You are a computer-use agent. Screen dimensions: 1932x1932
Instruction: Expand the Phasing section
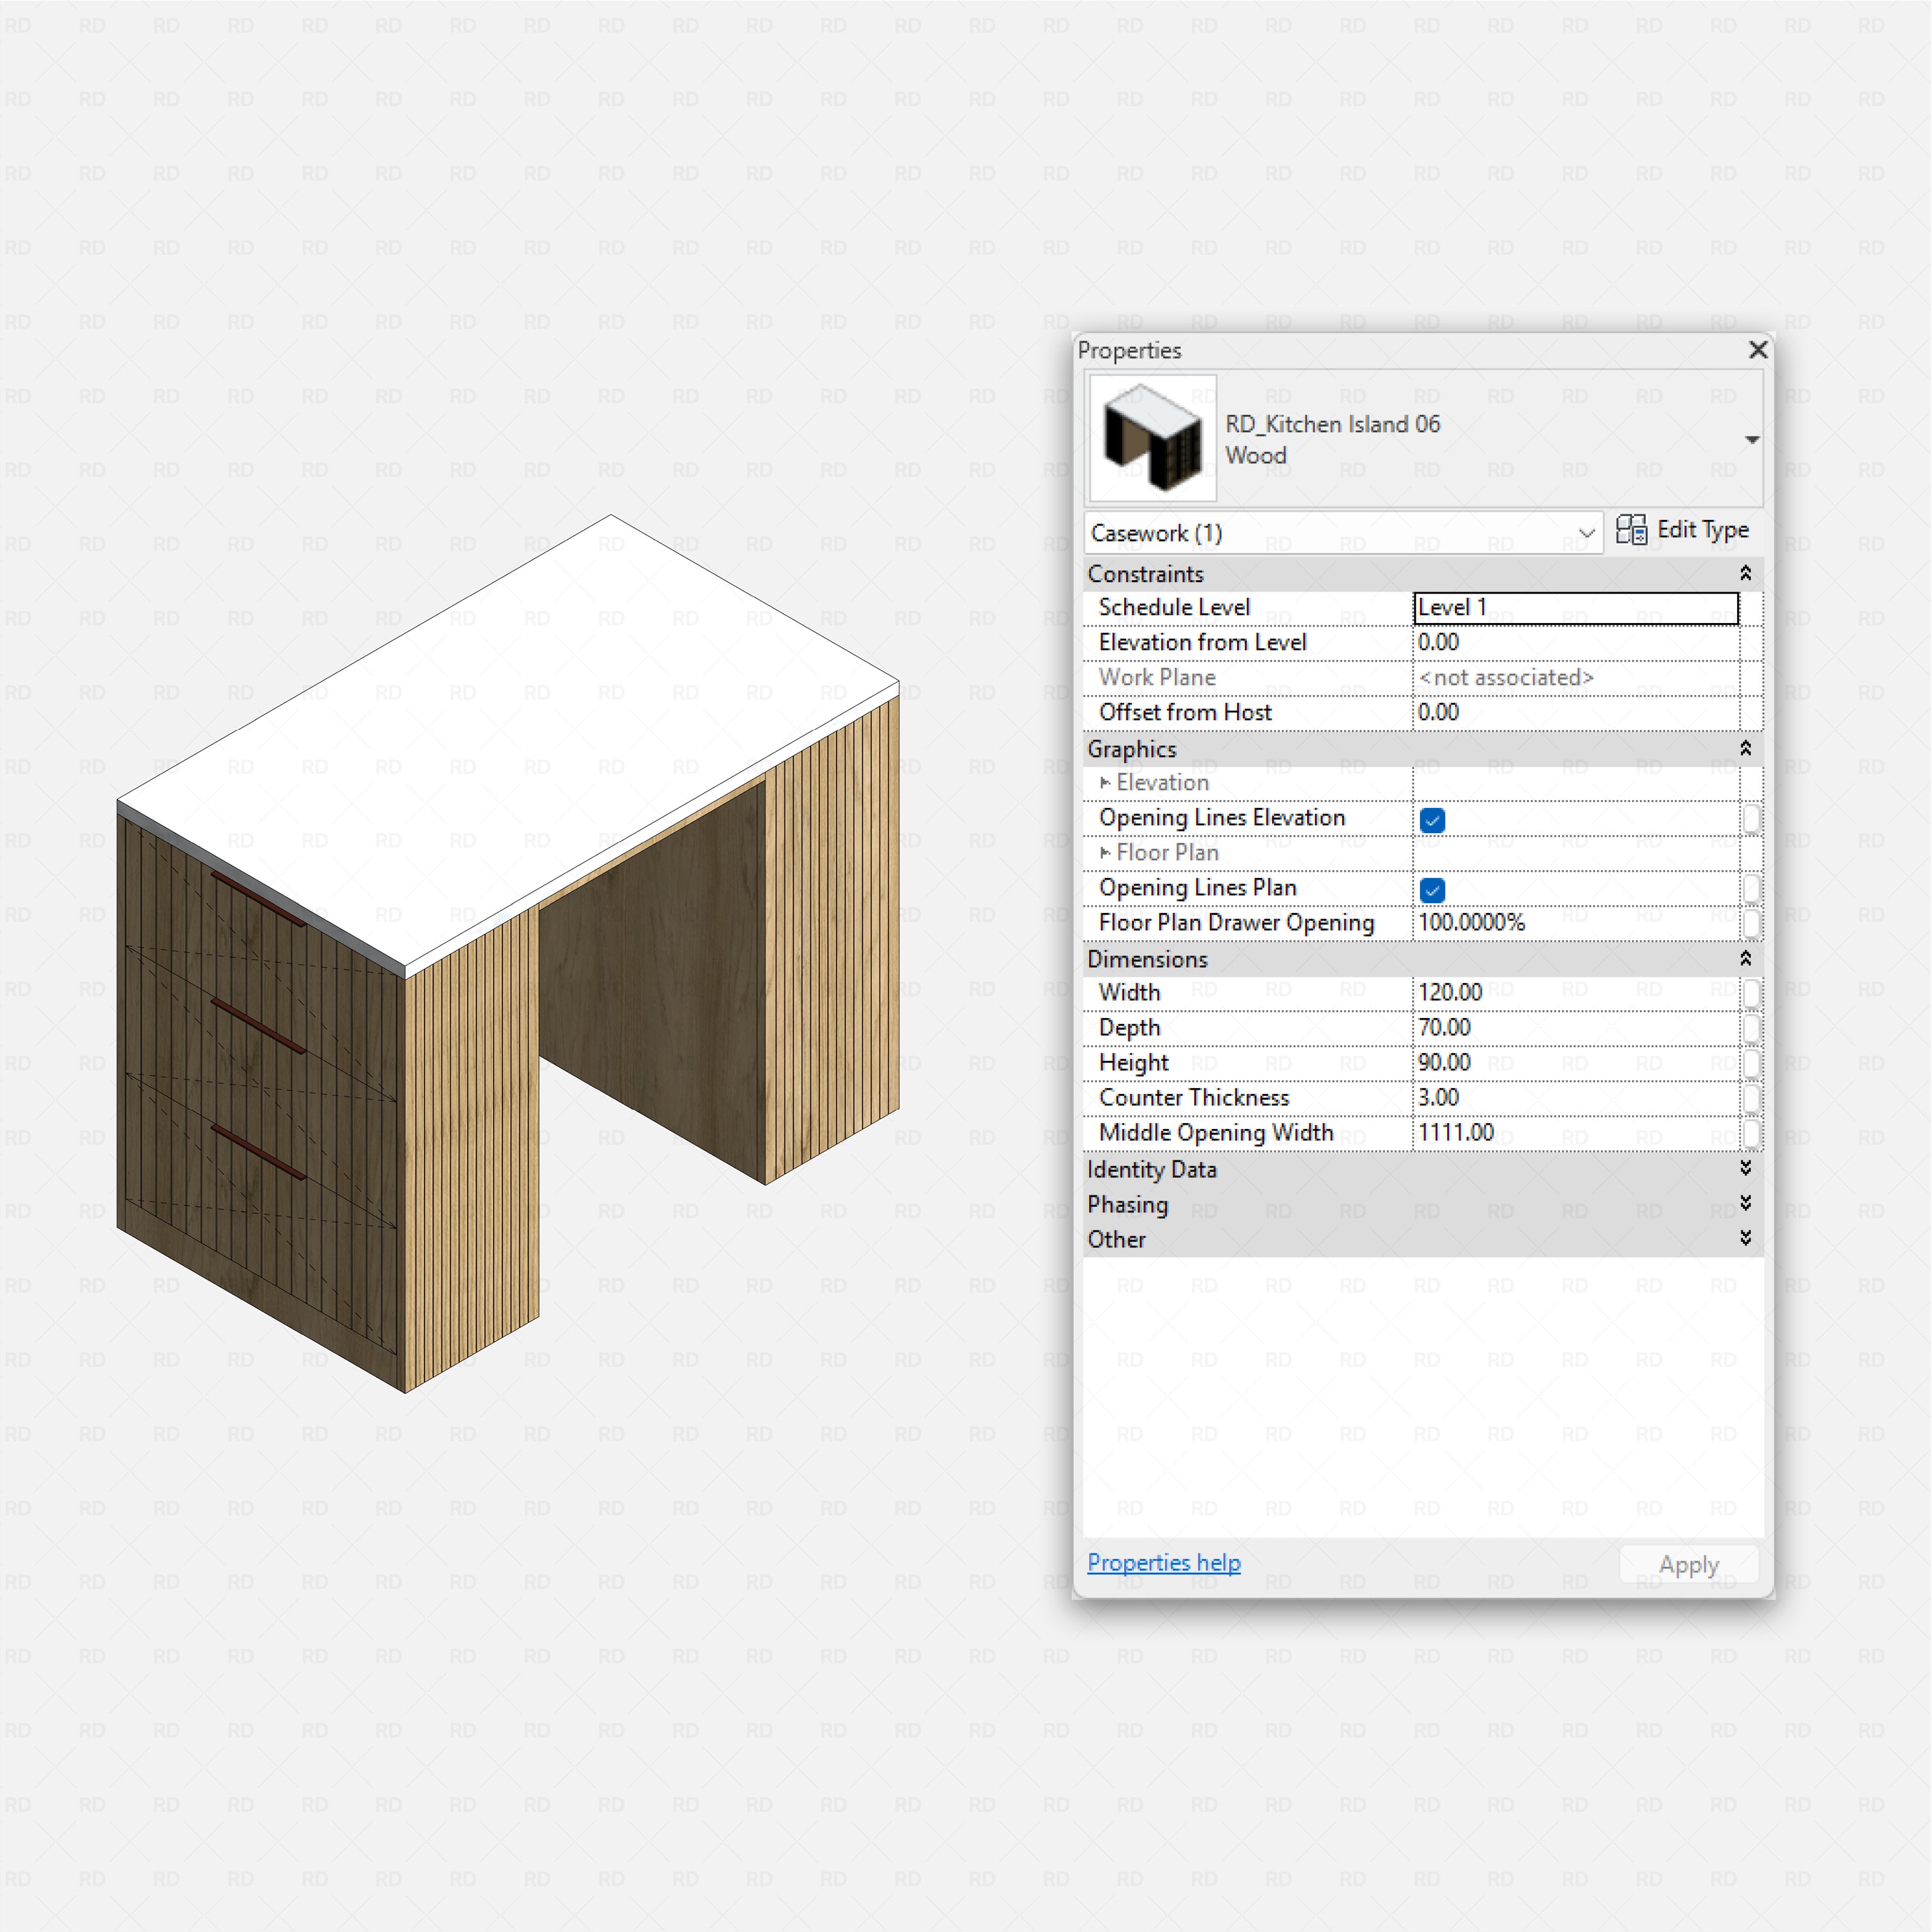click(x=1746, y=1203)
